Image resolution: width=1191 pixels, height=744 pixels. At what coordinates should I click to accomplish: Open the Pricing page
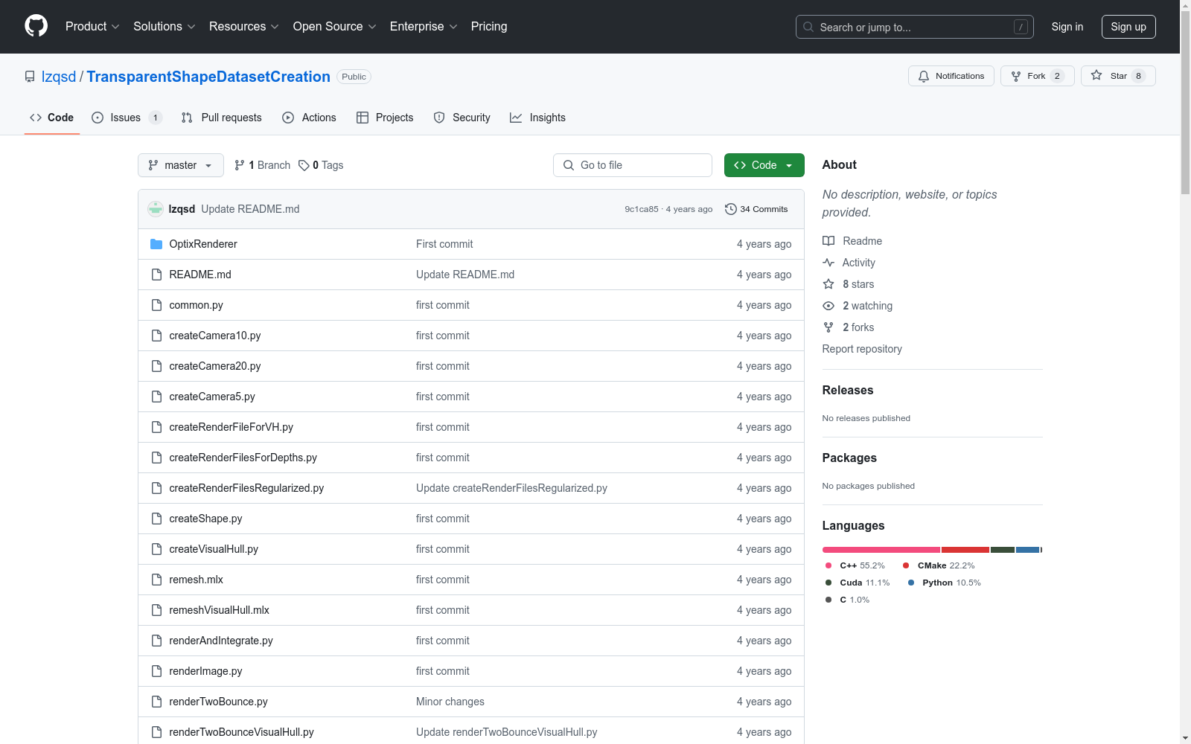click(x=489, y=26)
